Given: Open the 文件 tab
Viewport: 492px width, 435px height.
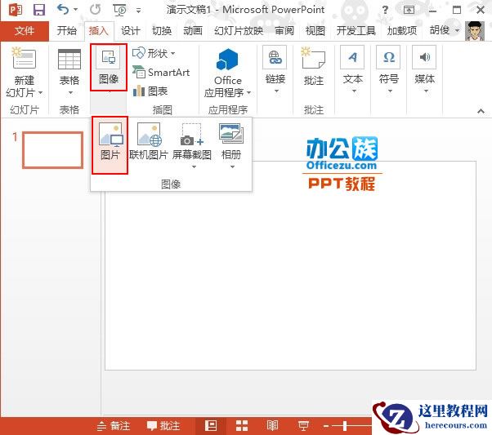Looking at the screenshot, I should (x=25, y=31).
